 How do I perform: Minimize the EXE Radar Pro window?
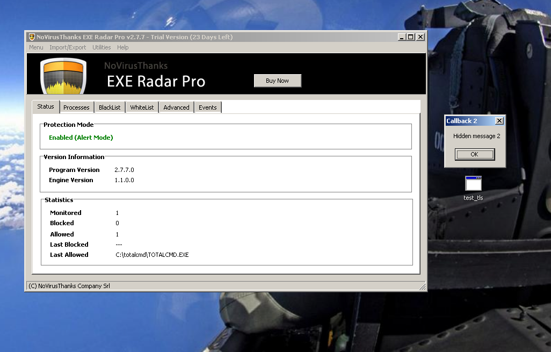pos(402,37)
